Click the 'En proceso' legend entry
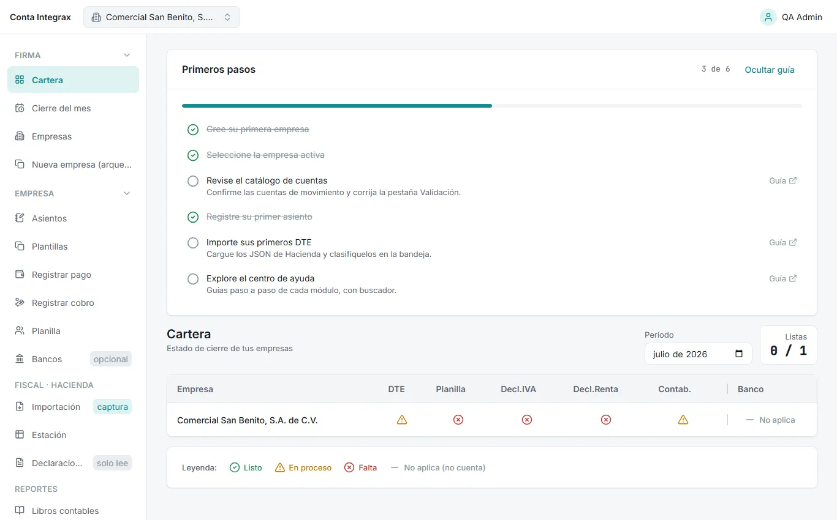Screen dimensions: 837x520 point(303,467)
